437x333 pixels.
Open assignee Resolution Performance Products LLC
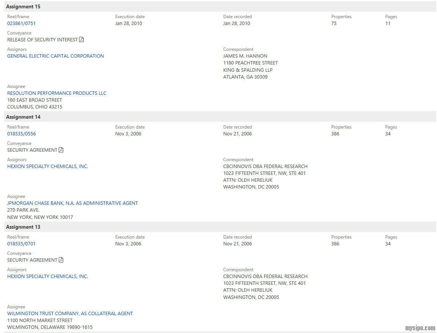point(57,93)
